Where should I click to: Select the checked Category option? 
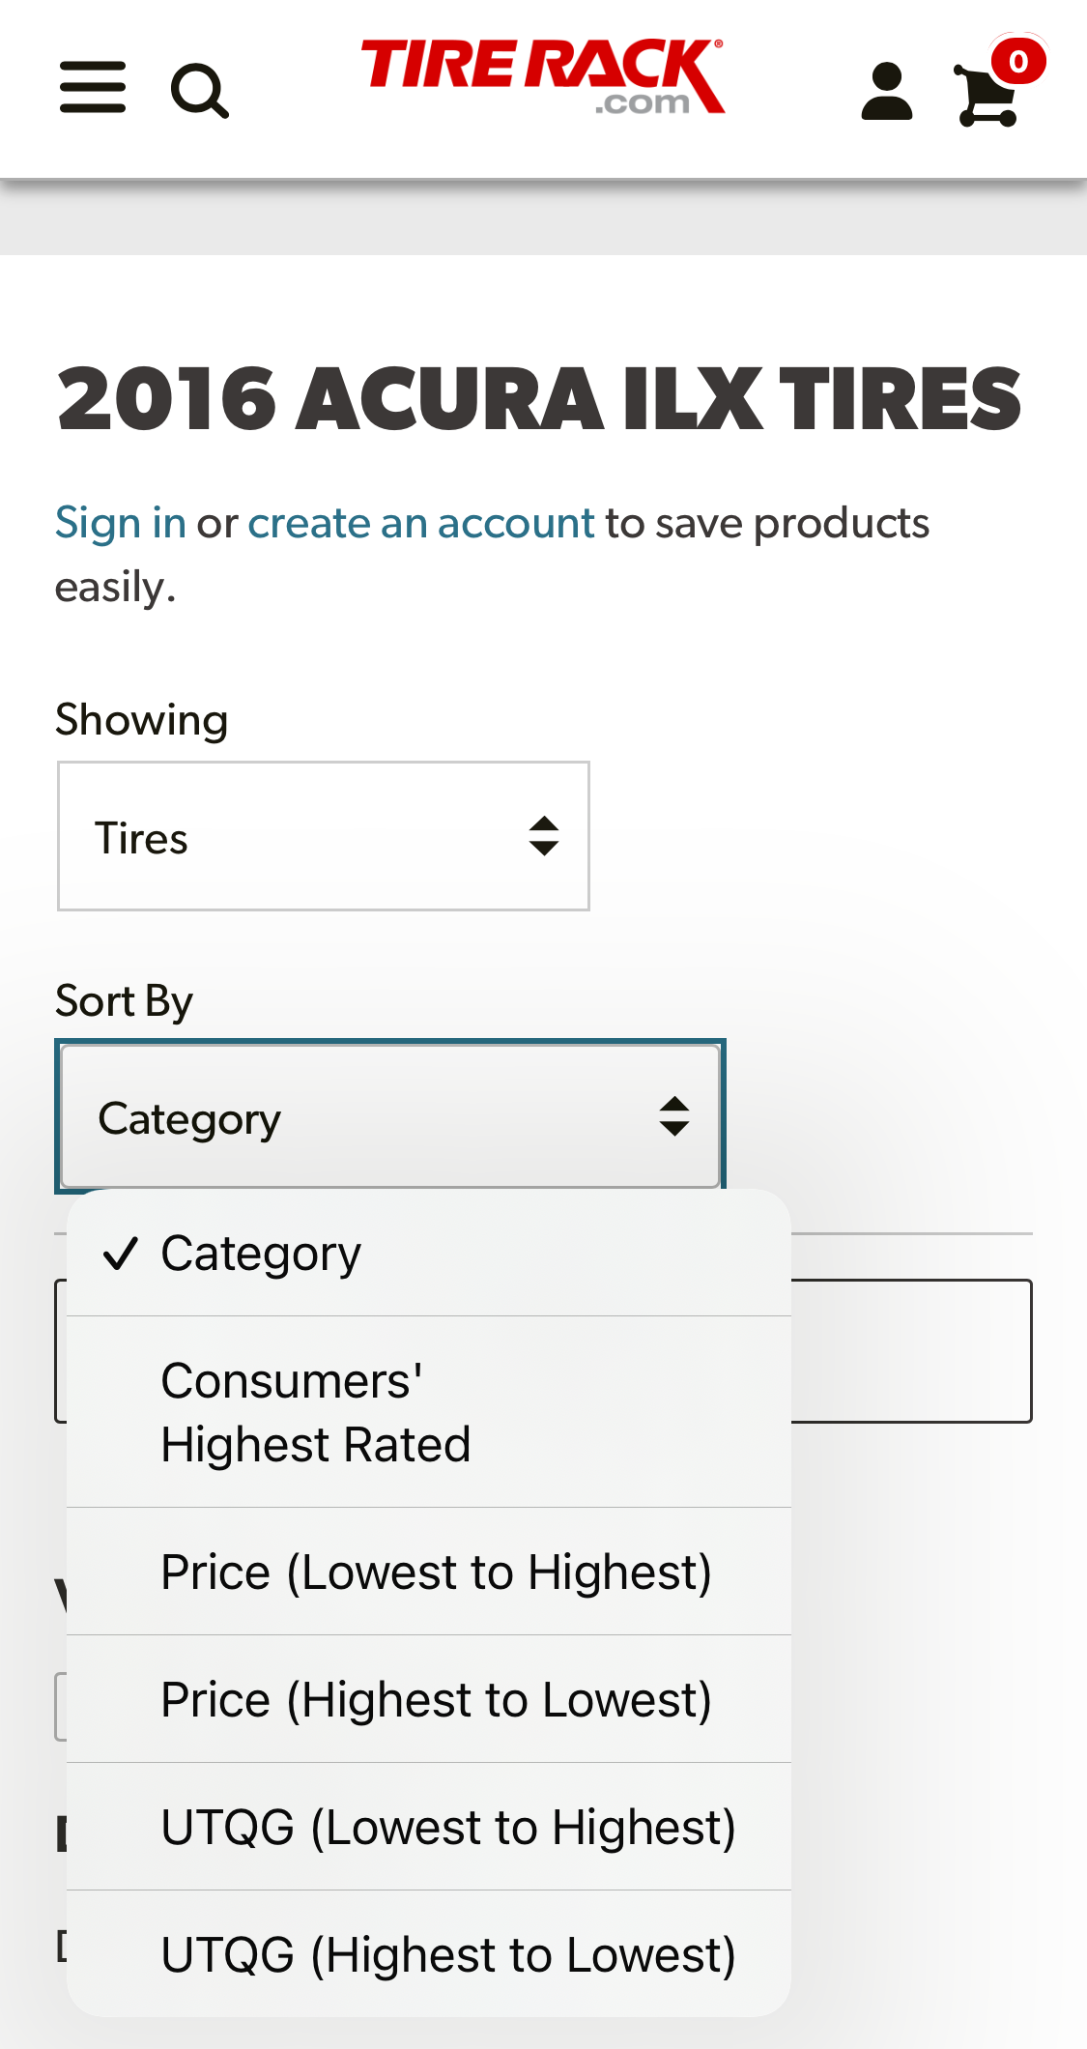coord(259,1253)
